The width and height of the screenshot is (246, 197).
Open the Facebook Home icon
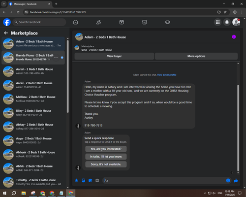point(75,22)
